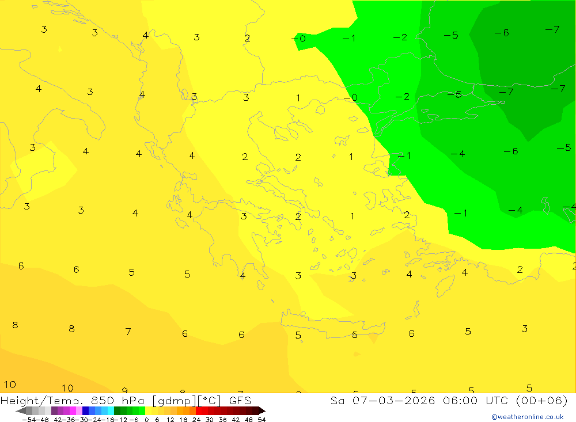Select the 'Height/Temp. 850 hPa' title text
This screenshot has width=576, height=422.
71,401
